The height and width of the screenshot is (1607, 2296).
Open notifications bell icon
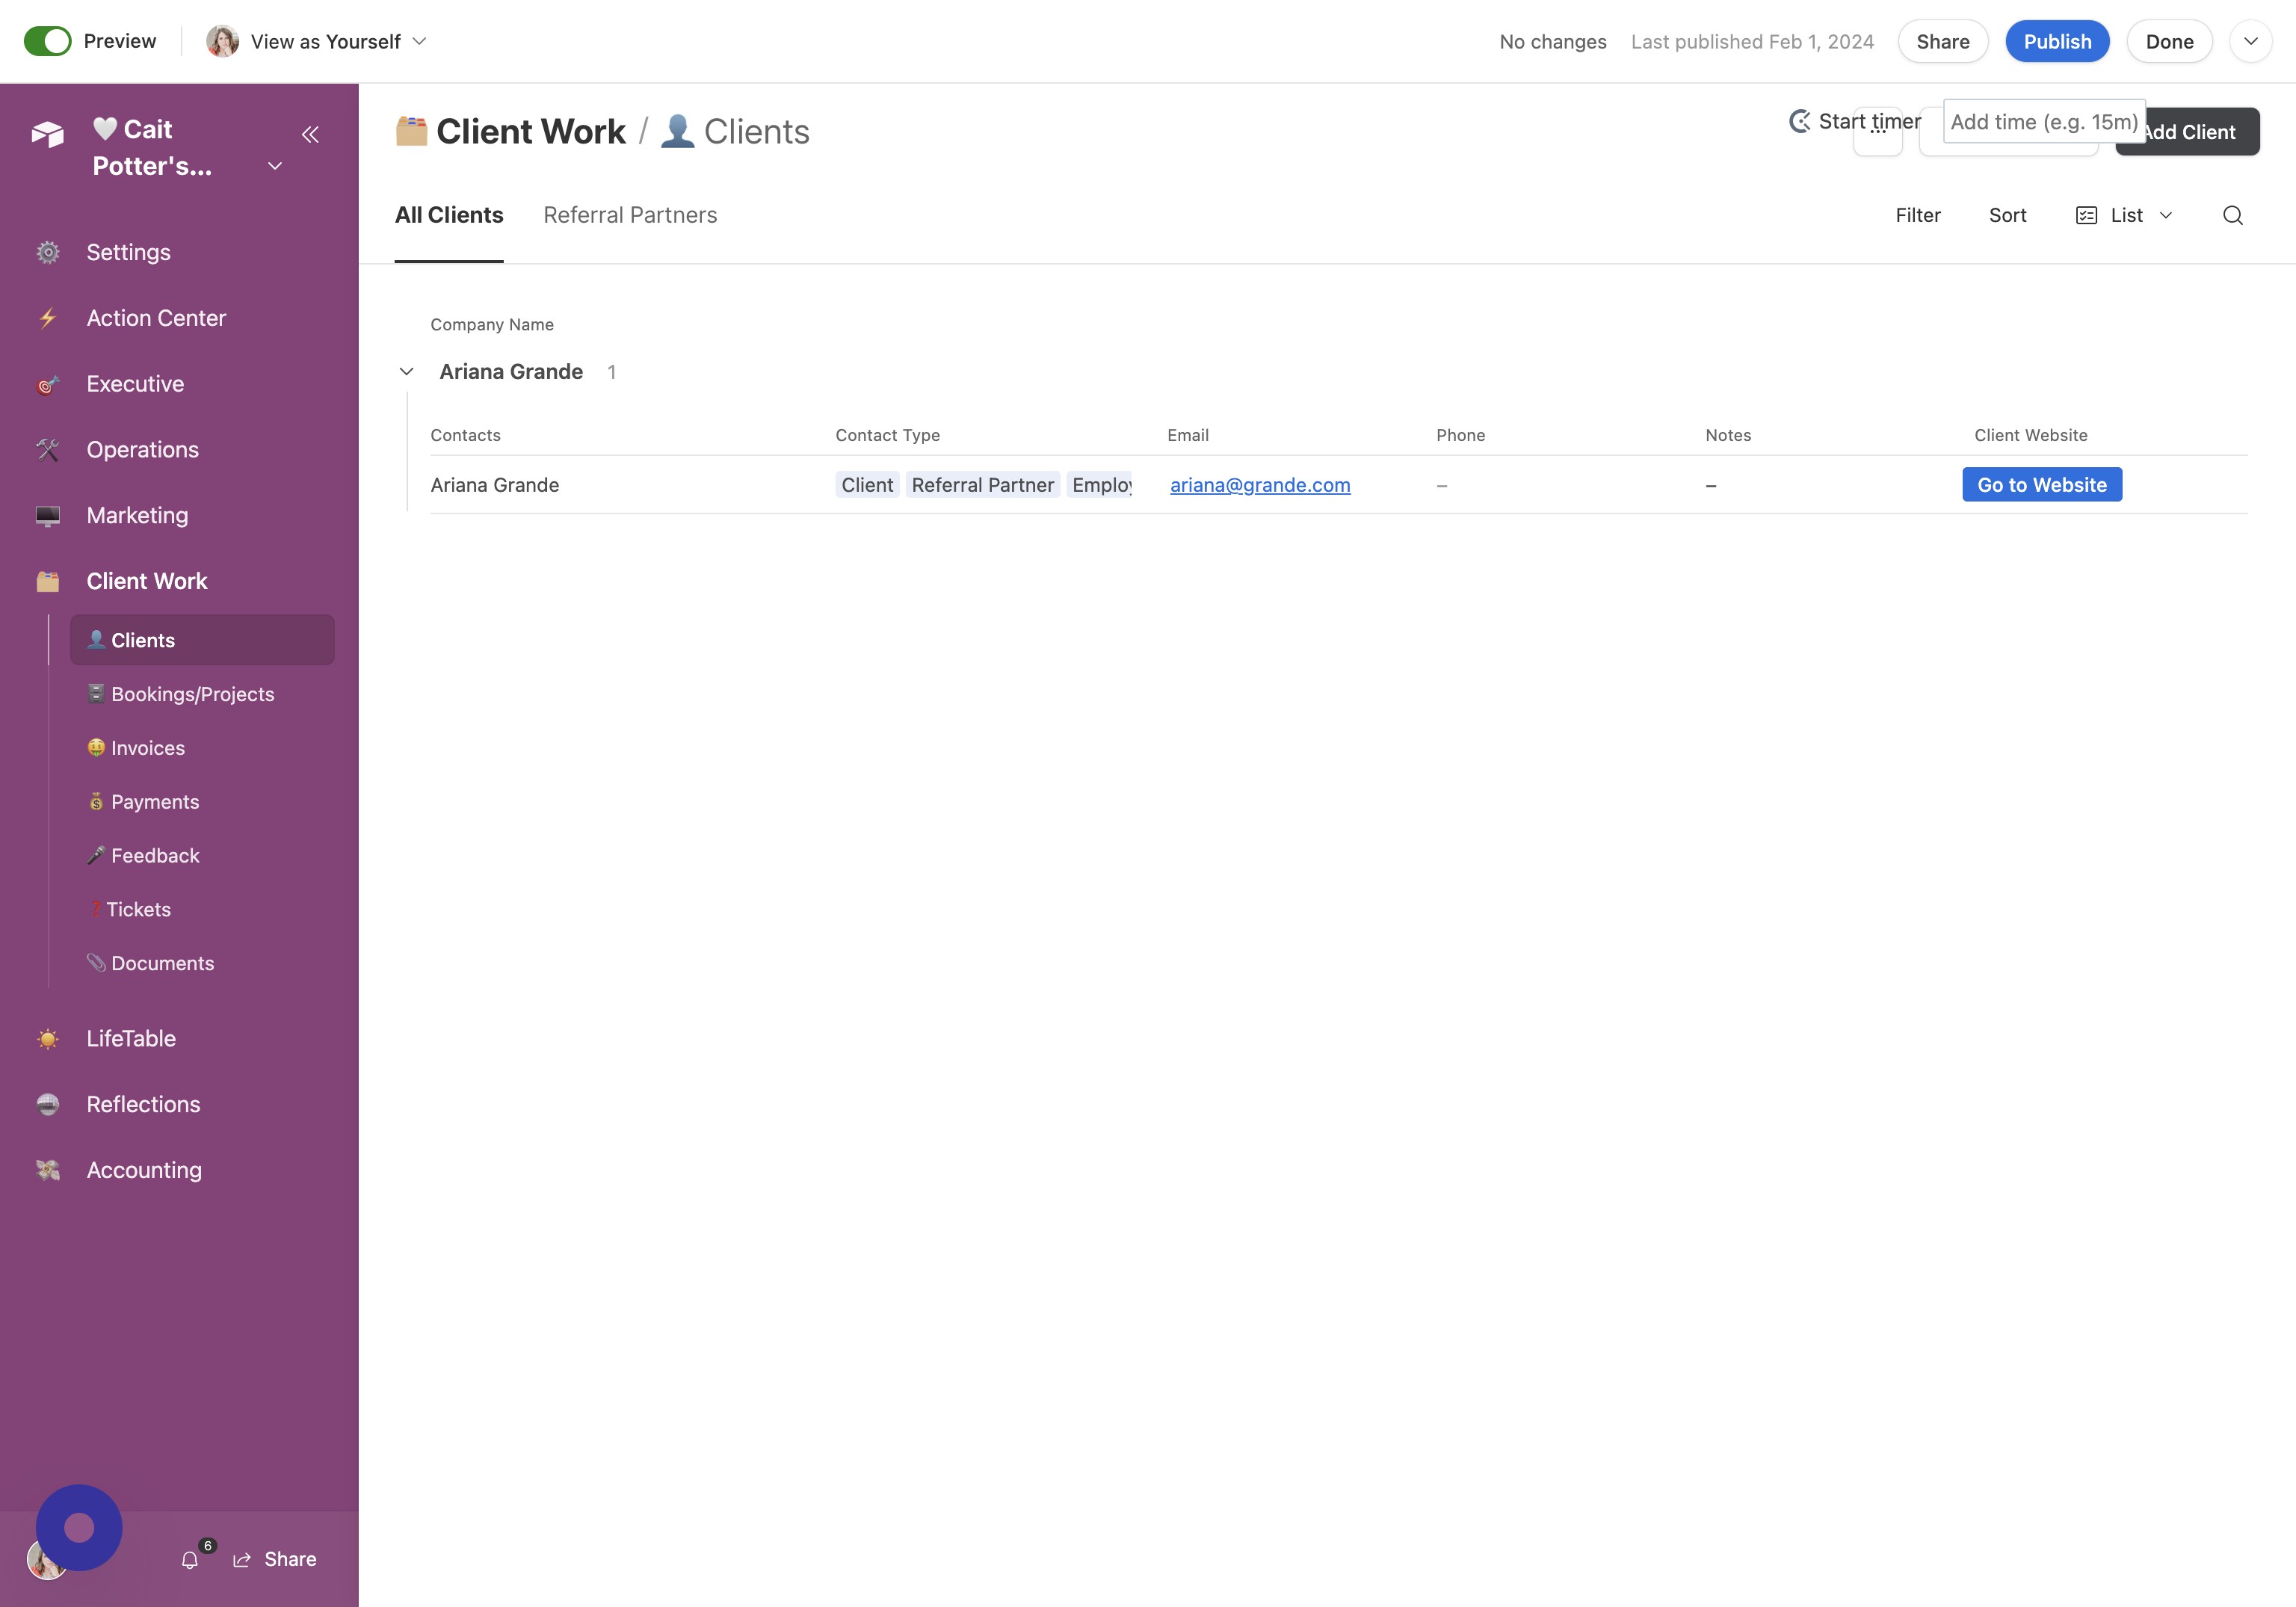tap(190, 1559)
